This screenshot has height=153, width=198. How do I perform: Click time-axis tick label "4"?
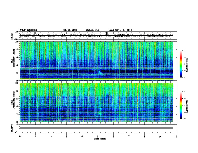tap(82, 136)
